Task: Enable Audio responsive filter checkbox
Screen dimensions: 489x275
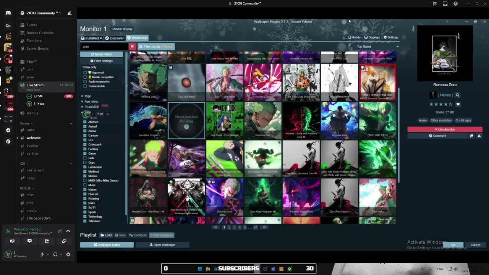Action: click(85, 82)
